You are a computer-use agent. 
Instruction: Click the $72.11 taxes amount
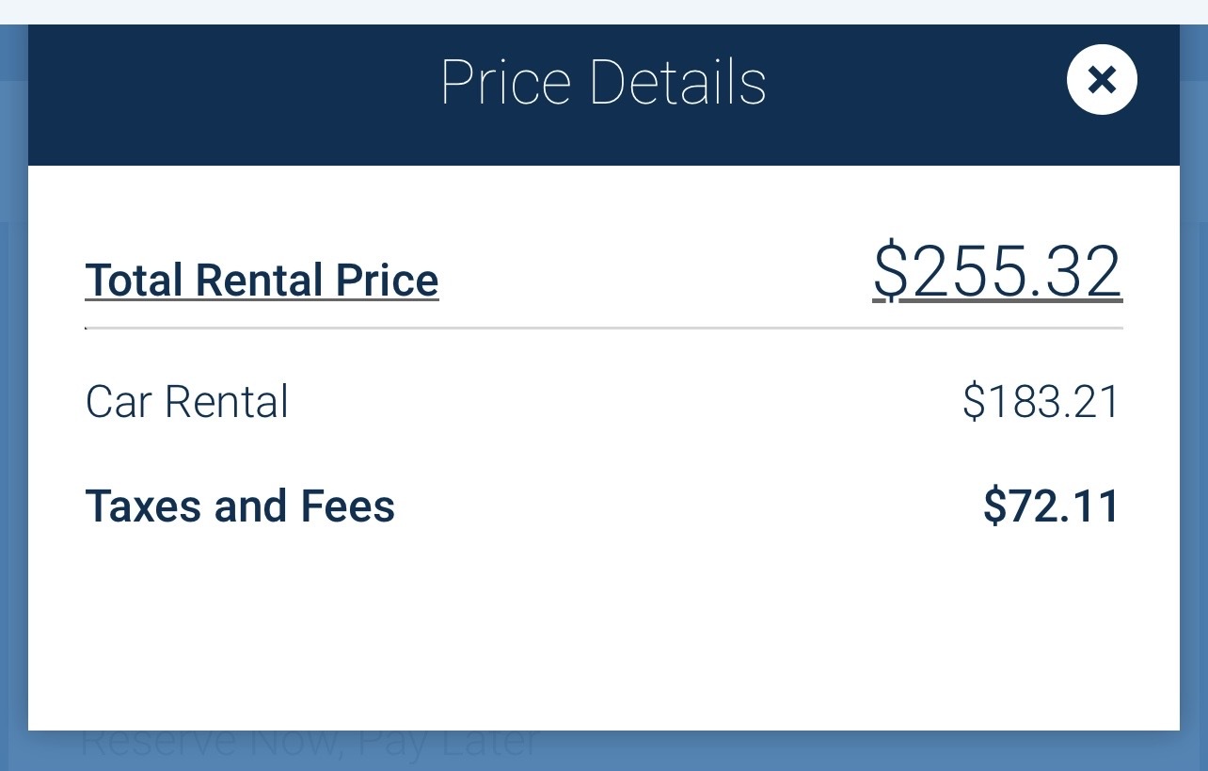[x=1051, y=506]
